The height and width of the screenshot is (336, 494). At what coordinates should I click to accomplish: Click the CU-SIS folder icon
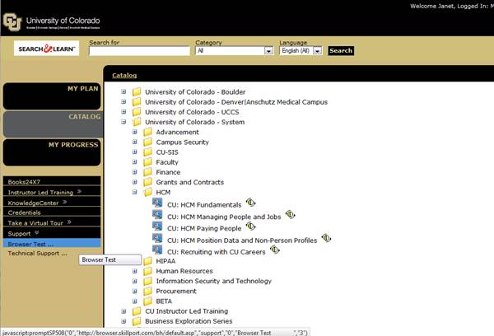147,152
